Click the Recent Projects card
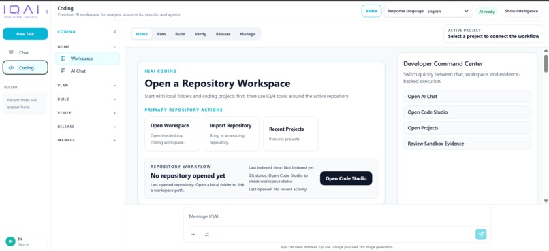The width and height of the screenshot is (549, 251). point(291,134)
